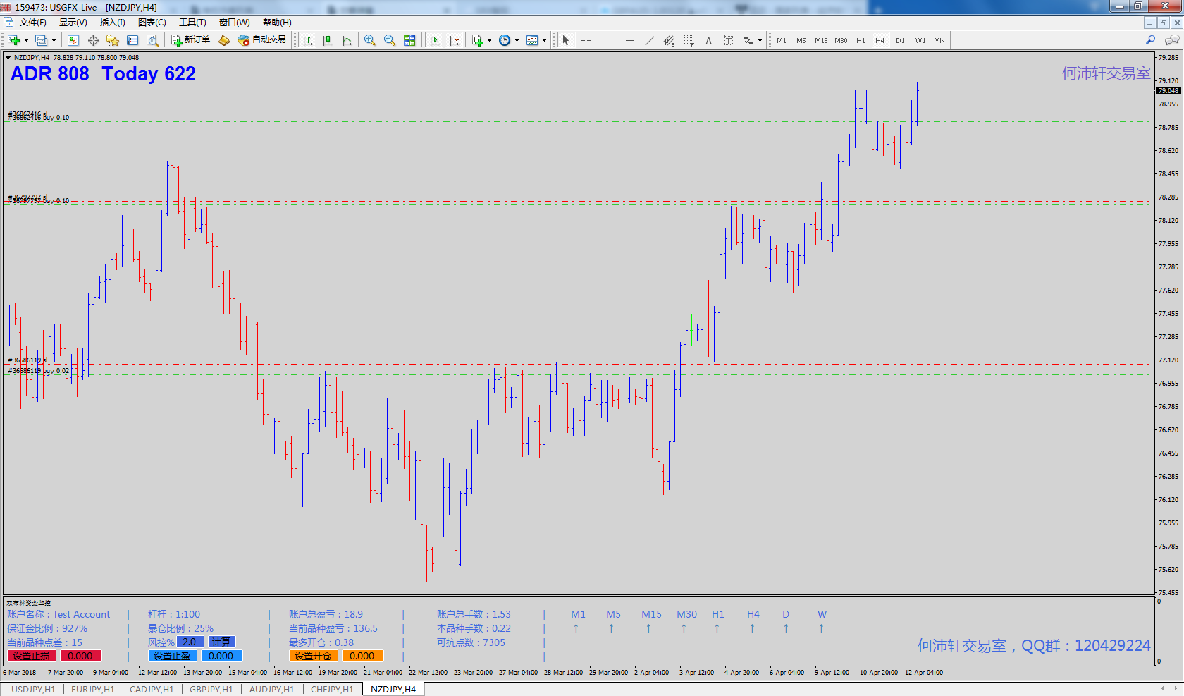Image resolution: width=1184 pixels, height=696 pixels.
Task: Toggle Auto Scroll chart button
Action: coord(434,40)
